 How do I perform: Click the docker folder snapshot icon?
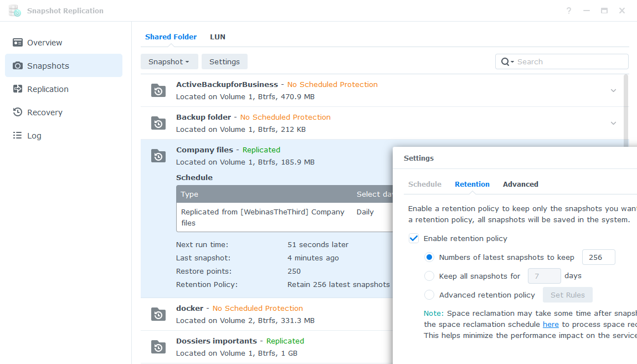pyautogui.click(x=158, y=314)
